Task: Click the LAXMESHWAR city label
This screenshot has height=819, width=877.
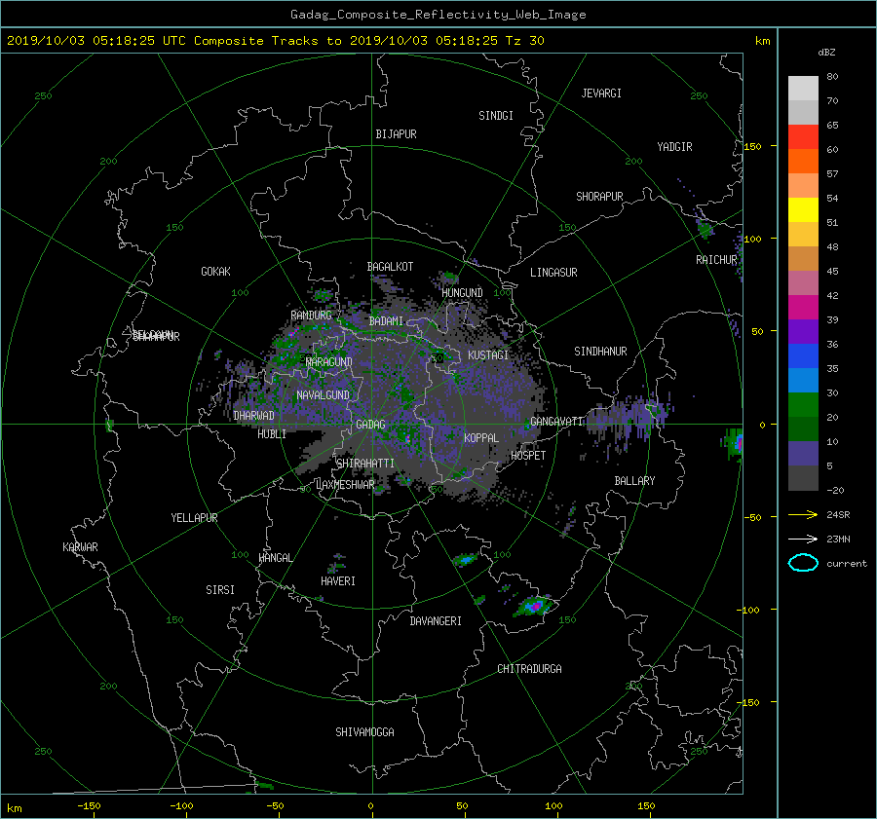Action: (345, 485)
